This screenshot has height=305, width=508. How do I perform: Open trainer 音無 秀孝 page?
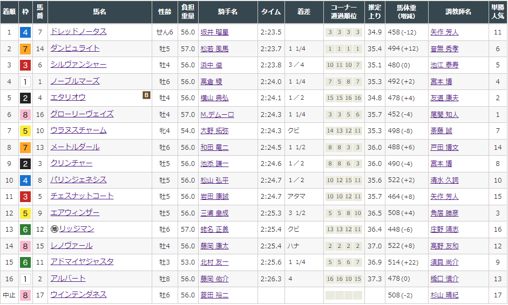pyautogui.click(x=444, y=49)
